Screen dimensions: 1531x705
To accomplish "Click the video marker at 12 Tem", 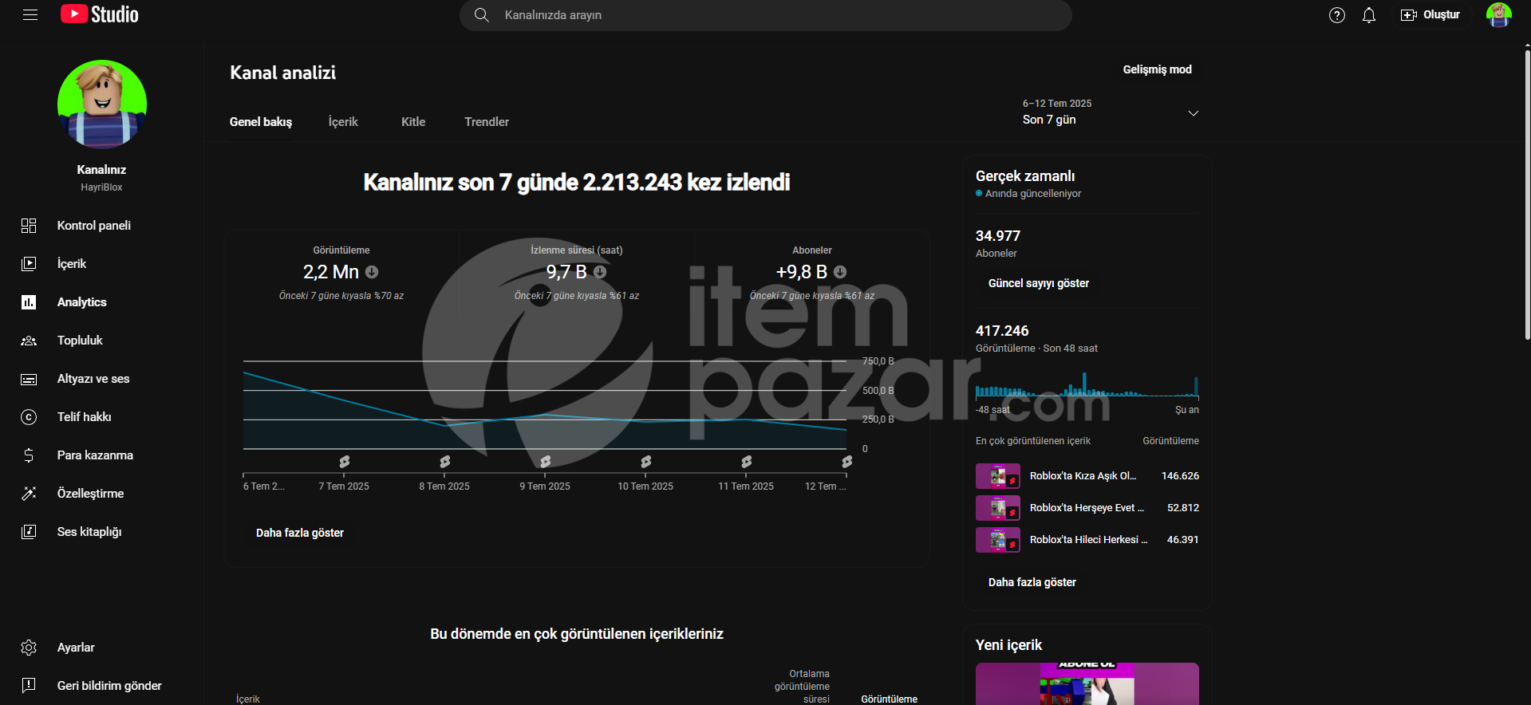I will point(846,462).
